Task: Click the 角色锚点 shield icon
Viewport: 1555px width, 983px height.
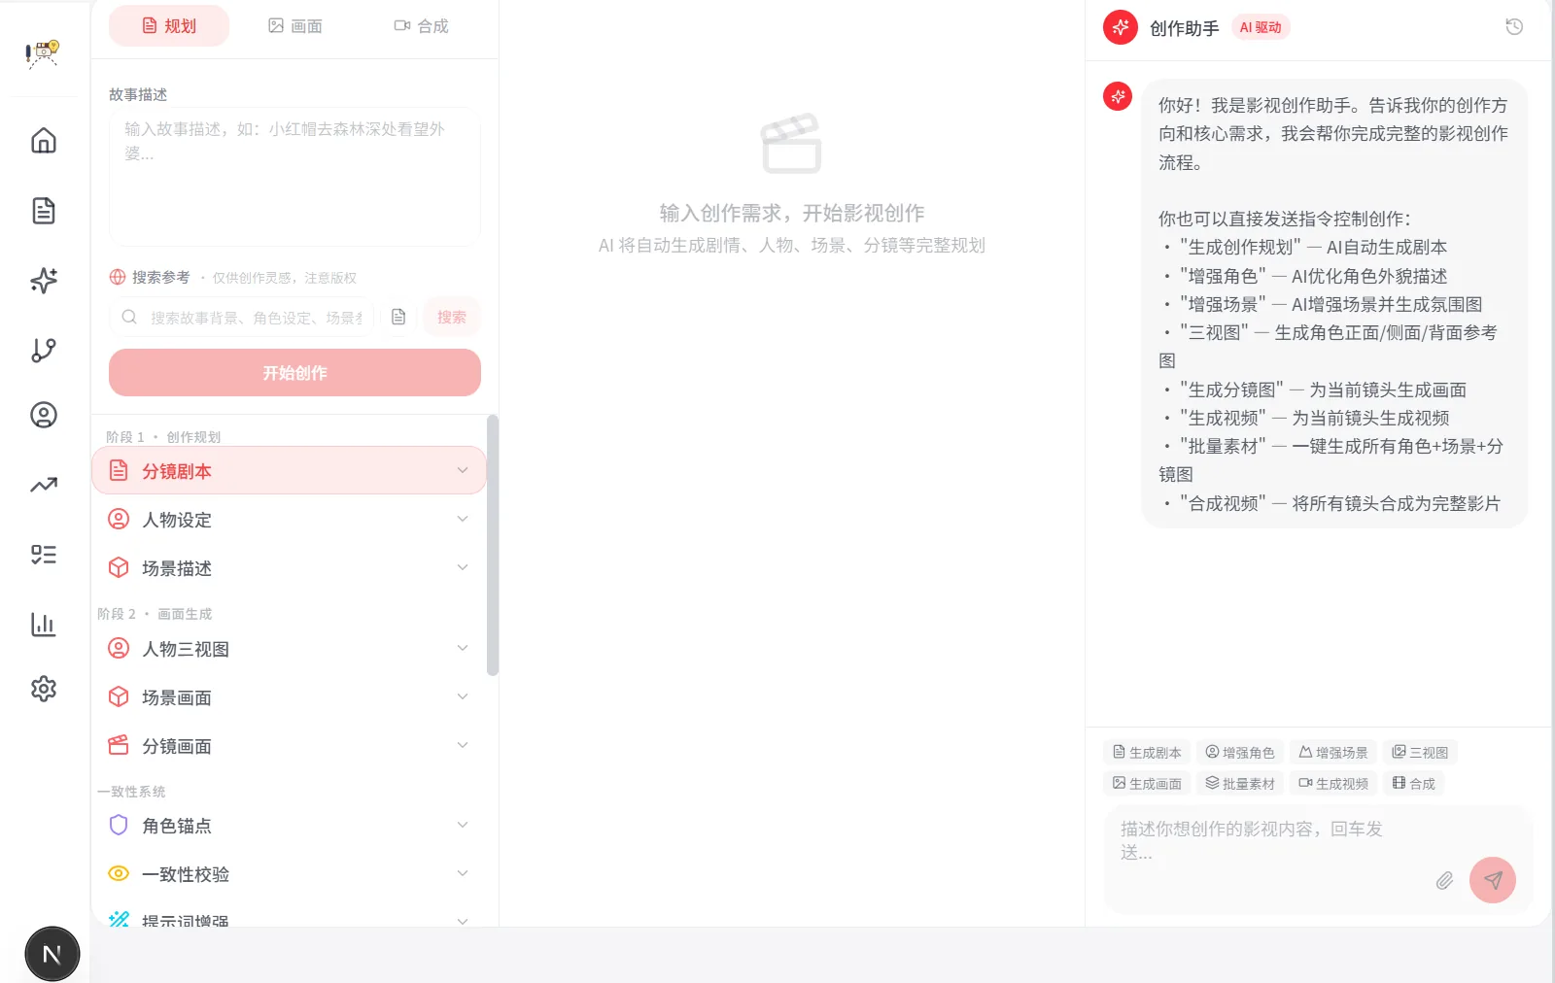Action: 119,825
